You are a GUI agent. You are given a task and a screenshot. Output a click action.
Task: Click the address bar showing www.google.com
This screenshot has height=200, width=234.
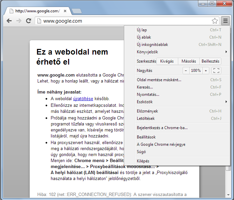point(127,21)
